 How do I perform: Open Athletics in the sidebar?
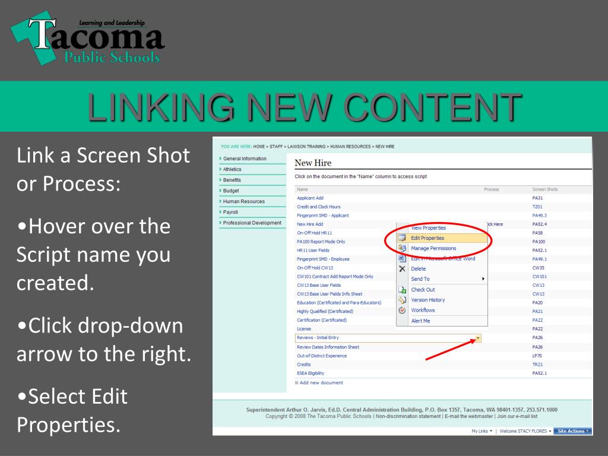[232, 169]
